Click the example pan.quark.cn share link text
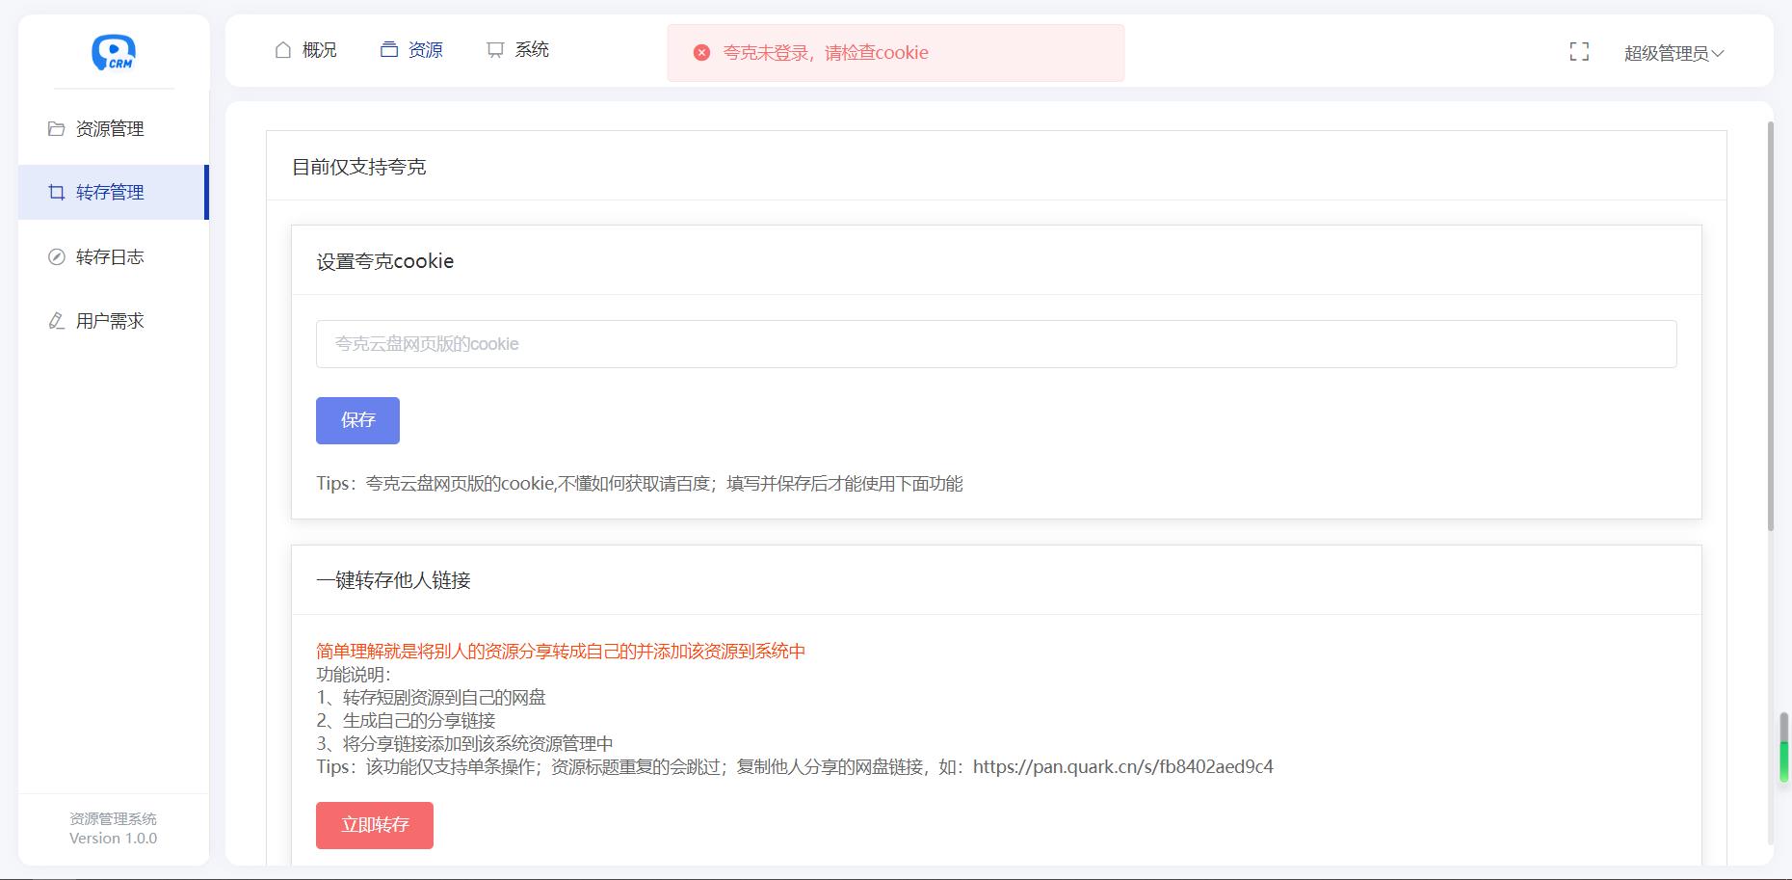The width and height of the screenshot is (1792, 880). (x=1123, y=767)
